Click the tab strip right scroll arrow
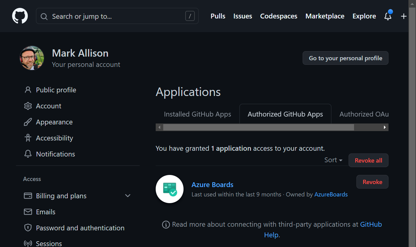 tap(385, 127)
